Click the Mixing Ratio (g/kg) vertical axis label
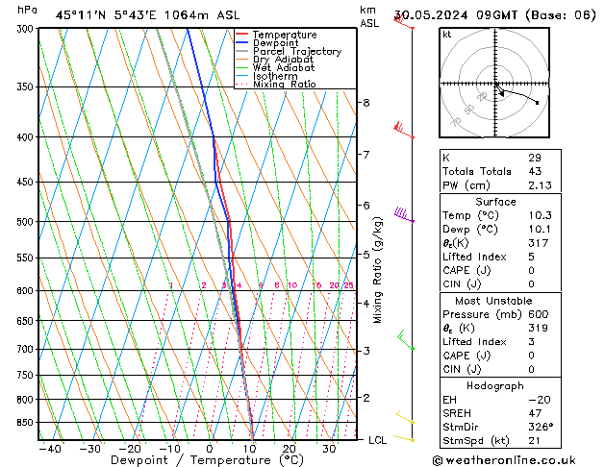The image size is (605, 467). click(x=377, y=270)
